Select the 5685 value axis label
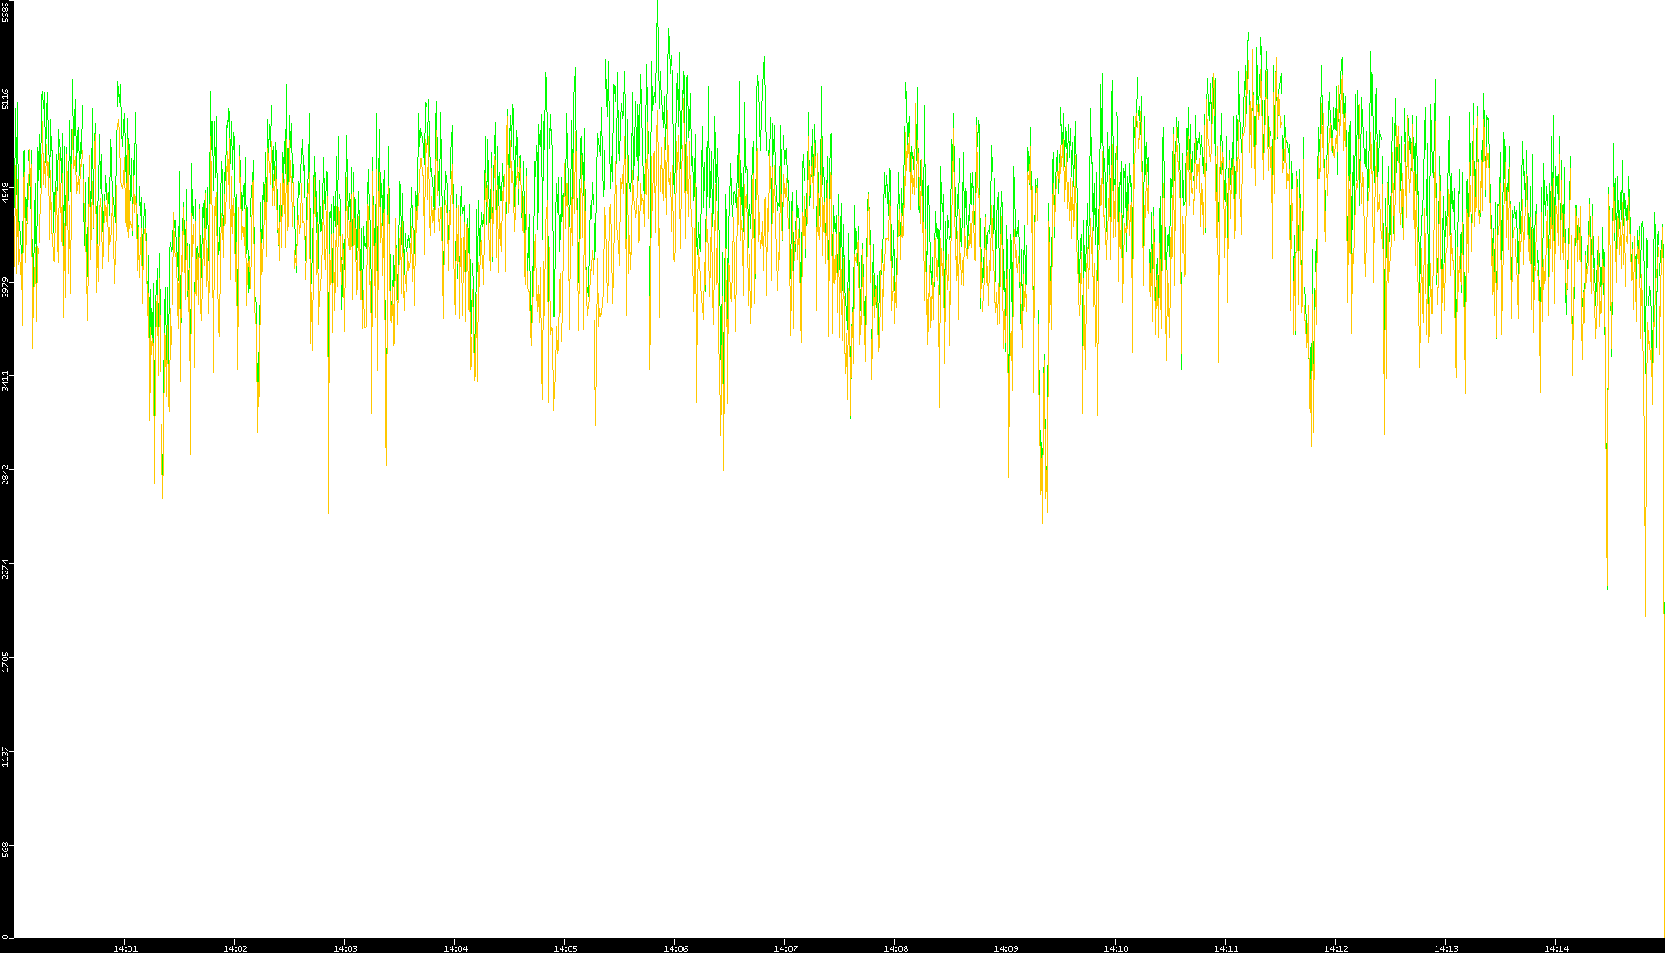This screenshot has width=1665, height=953. (6, 11)
